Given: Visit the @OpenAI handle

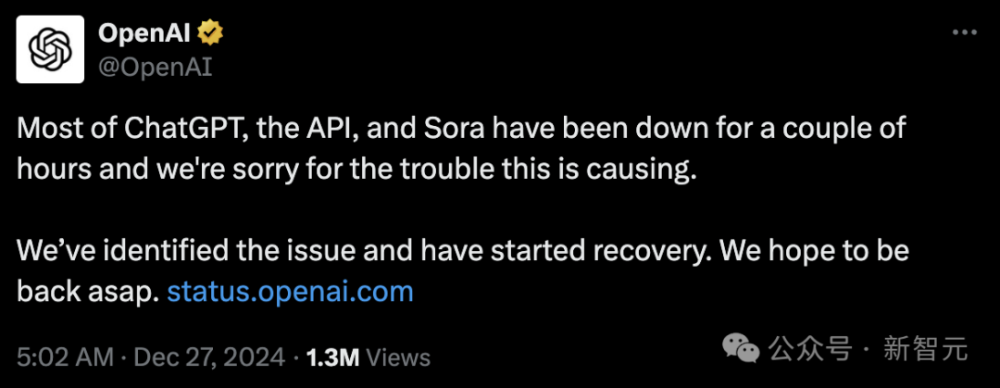Looking at the screenshot, I should [155, 68].
